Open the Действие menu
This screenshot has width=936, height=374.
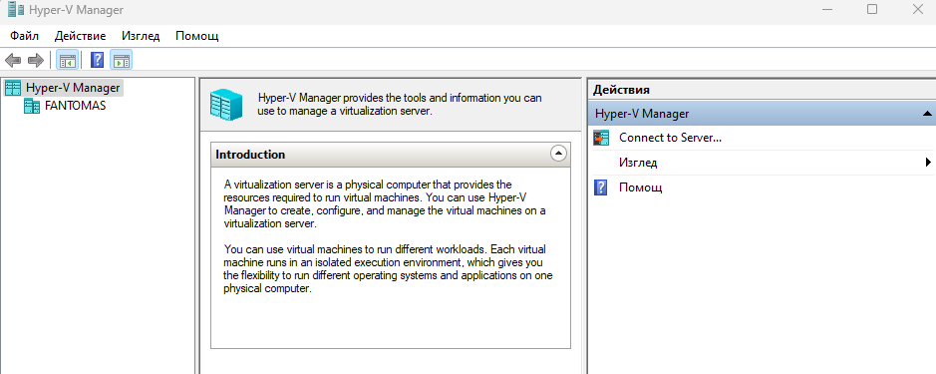coord(80,36)
